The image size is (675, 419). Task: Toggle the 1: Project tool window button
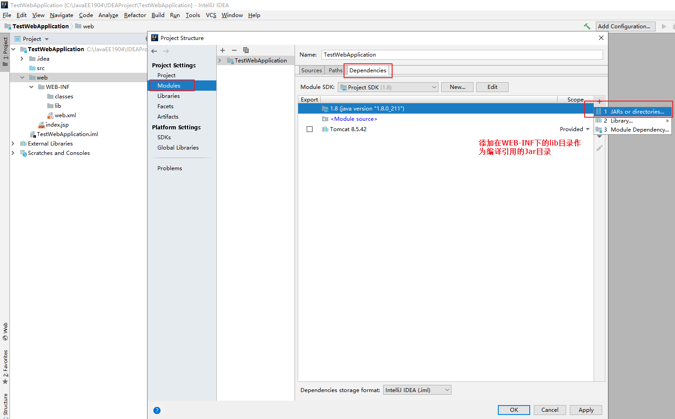5,51
